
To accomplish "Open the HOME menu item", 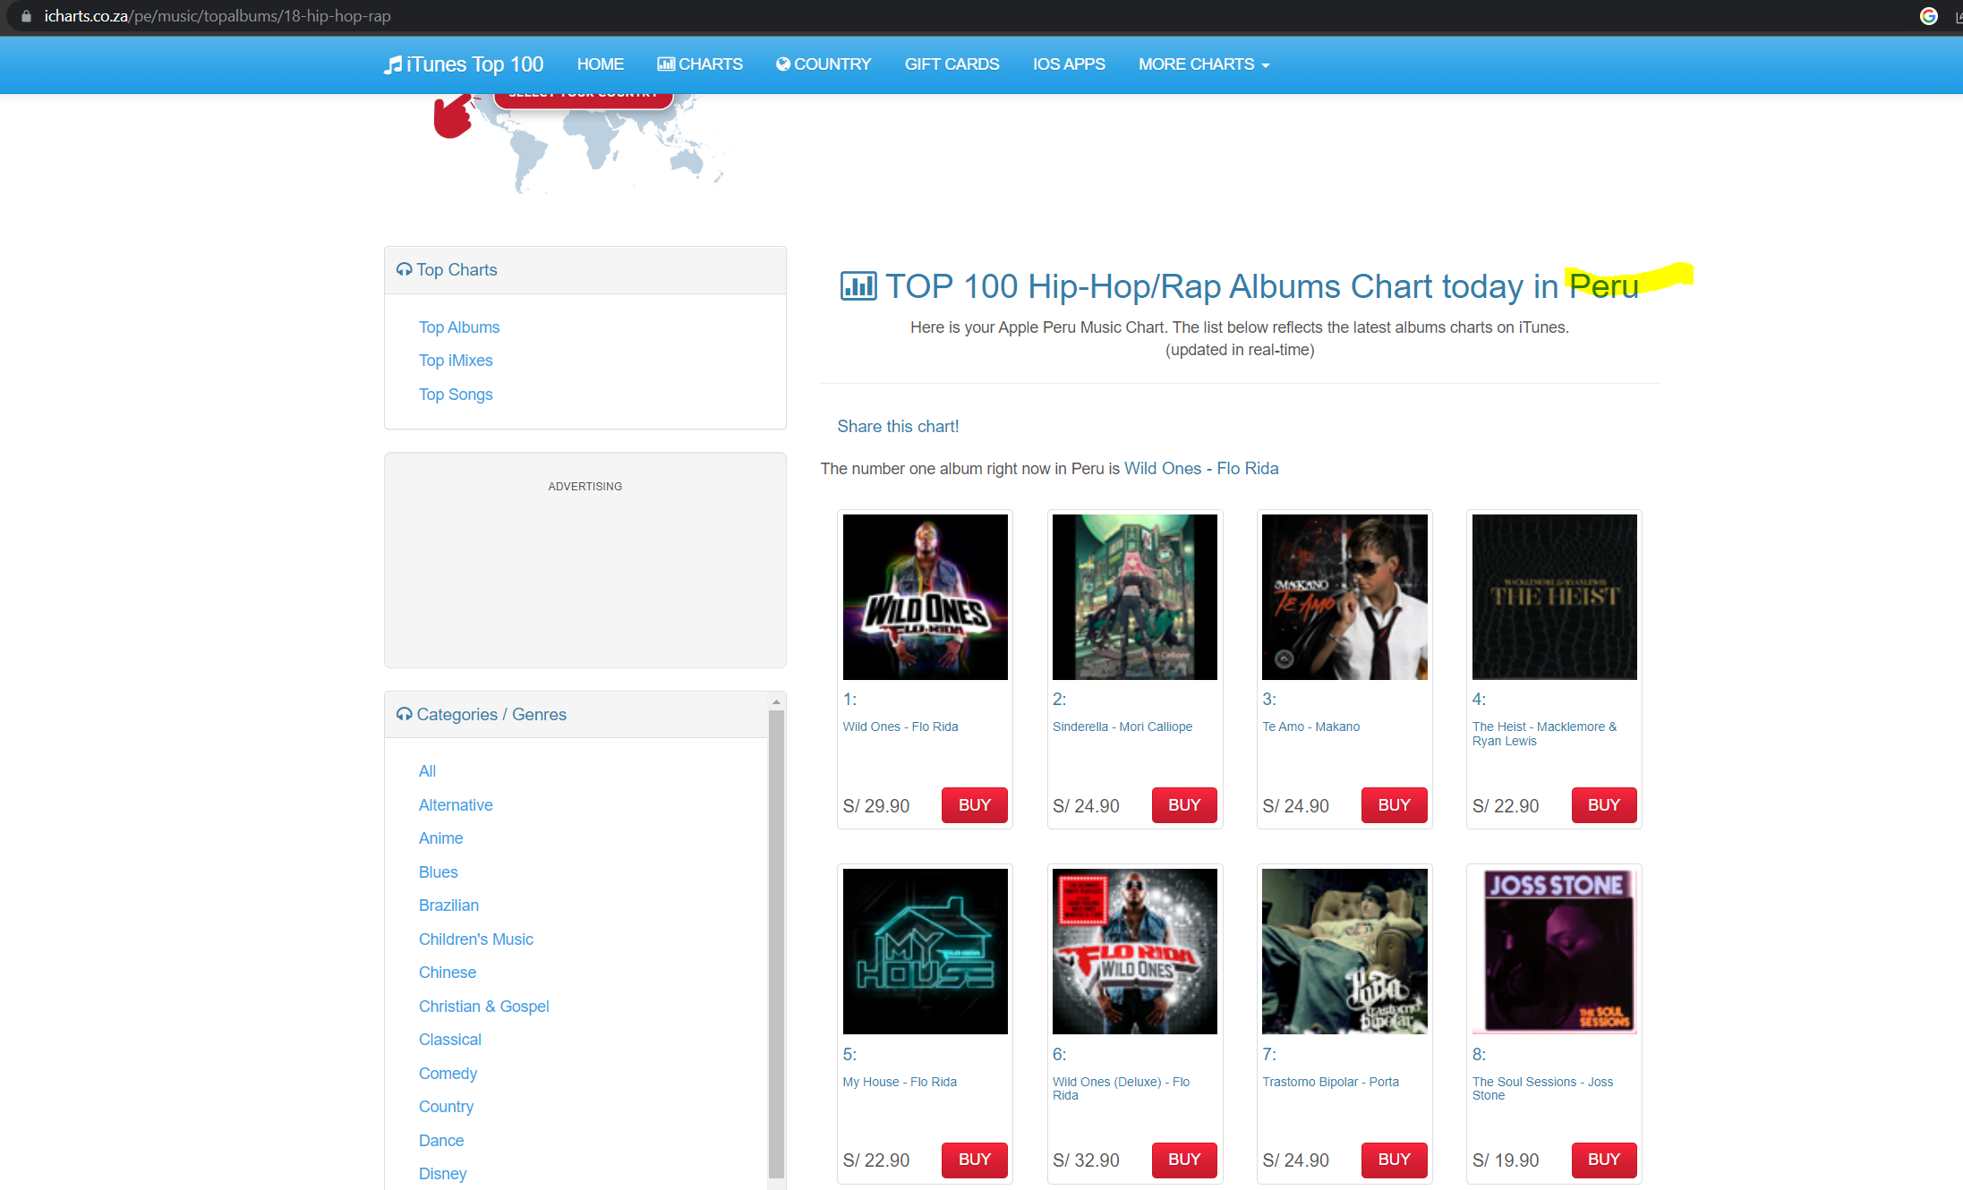I will pos(600,64).
